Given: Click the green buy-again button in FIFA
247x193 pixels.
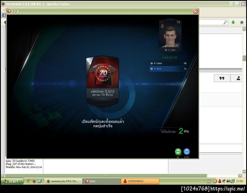Looking at the screenshot, I should [x=178, y=152].
